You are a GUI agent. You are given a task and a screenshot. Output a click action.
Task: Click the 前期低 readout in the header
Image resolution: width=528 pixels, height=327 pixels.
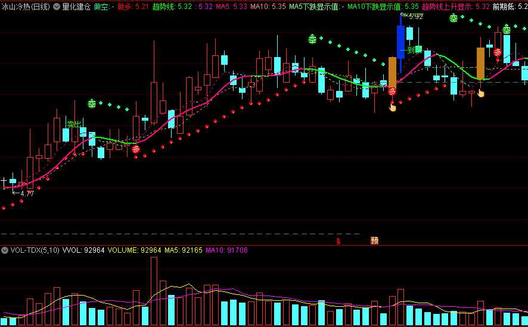[x=510, y=7]
